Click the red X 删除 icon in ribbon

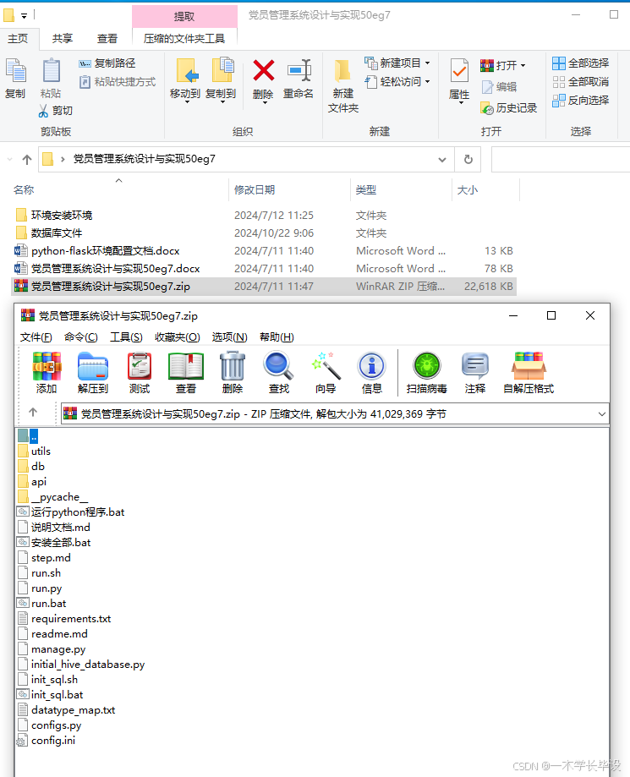tap(263, 70)
